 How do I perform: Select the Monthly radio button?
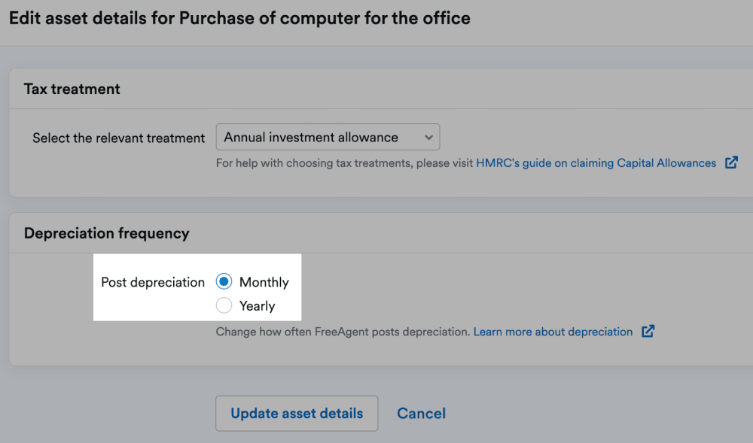point(224,282)
